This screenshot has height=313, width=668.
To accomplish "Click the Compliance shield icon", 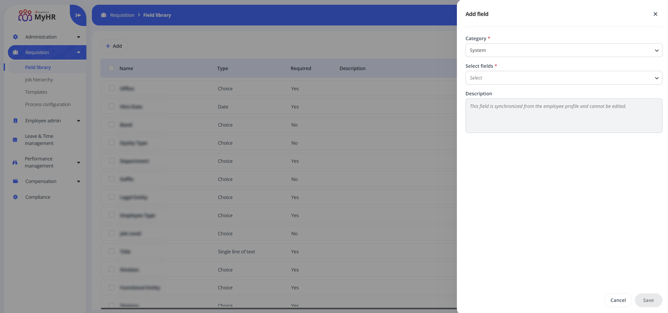I will click(x=15, y=197).
